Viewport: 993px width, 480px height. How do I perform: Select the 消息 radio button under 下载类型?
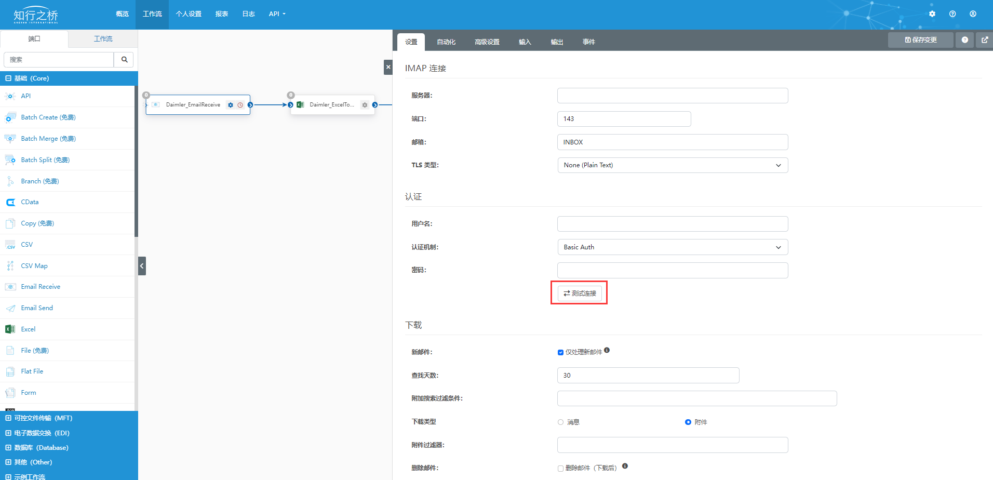pyautogui.click(x=560, y=422)
